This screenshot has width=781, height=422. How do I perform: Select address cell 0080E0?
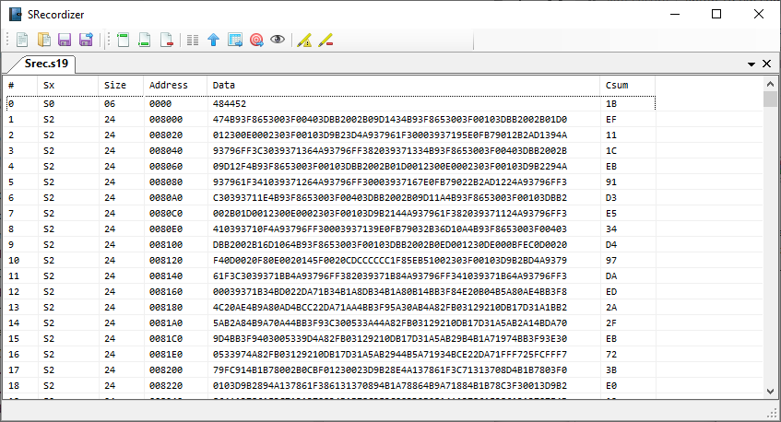(166, 229)
